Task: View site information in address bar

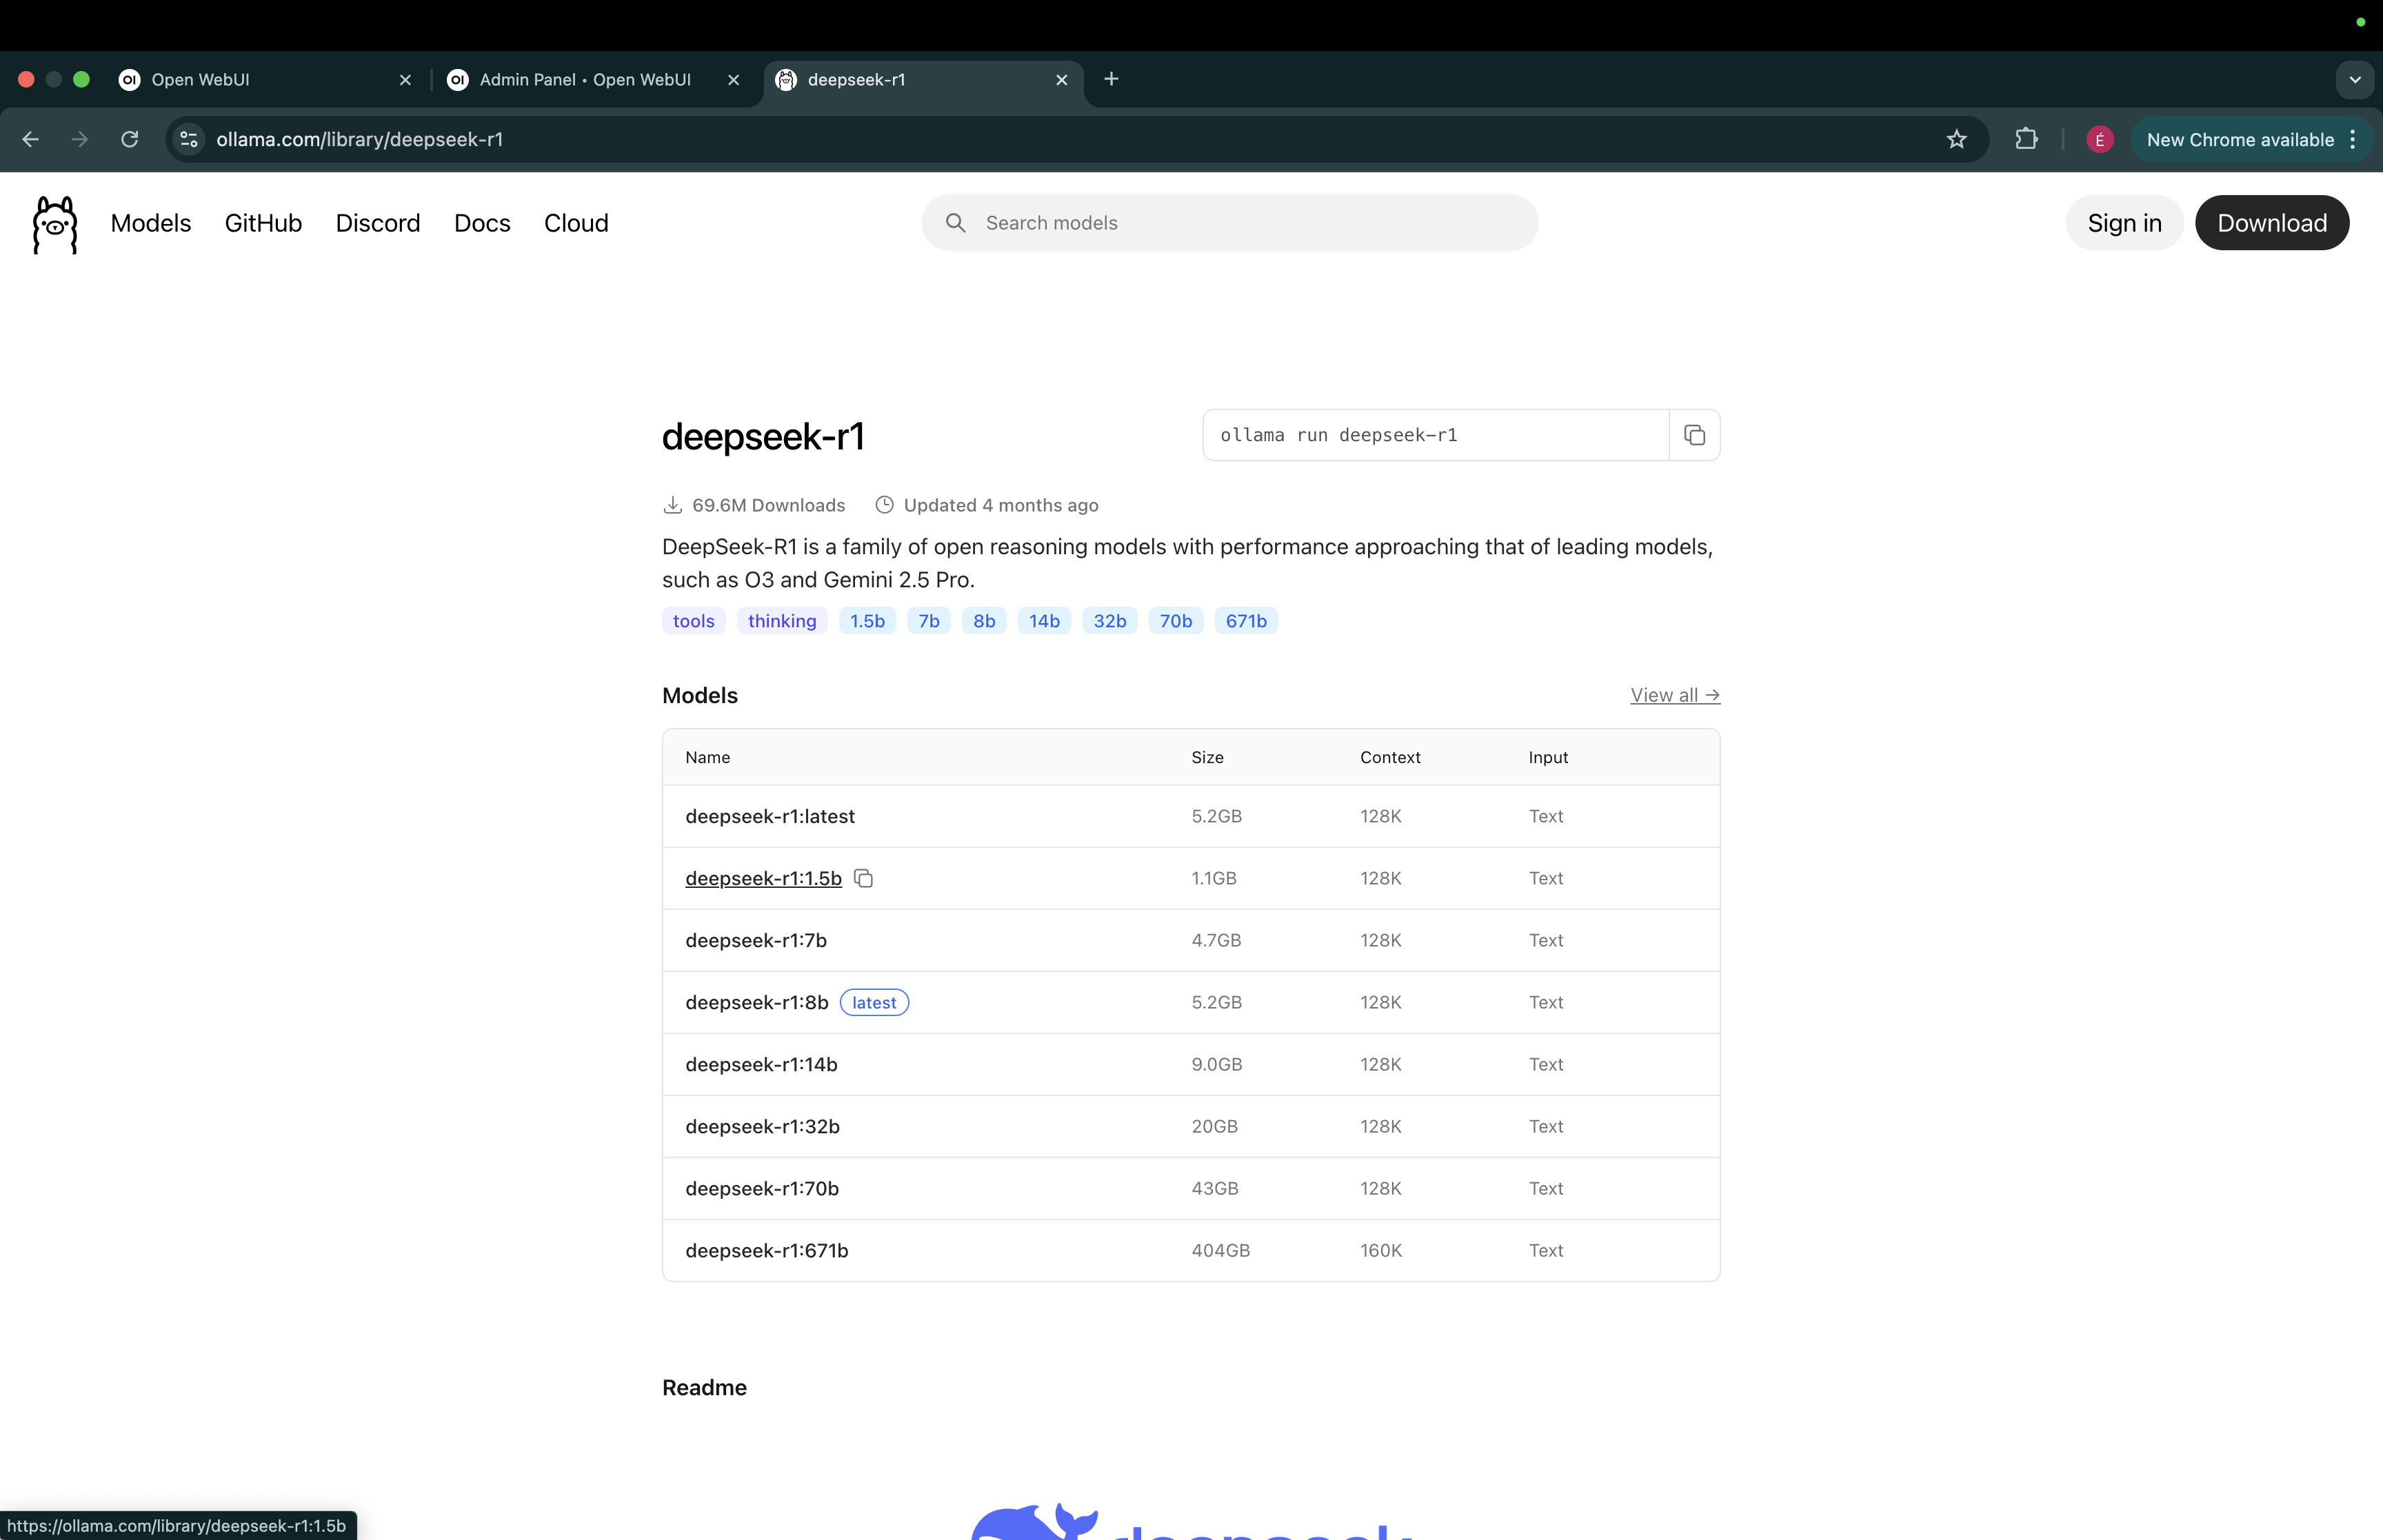Action: pos(188,139)
